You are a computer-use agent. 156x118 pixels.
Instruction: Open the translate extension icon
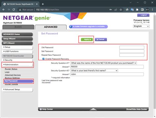pyautogui.click(x=132, y=10)
